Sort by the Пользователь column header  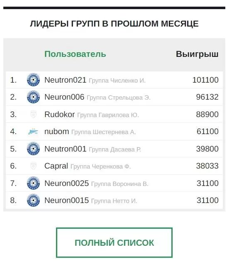coord(75,54)
